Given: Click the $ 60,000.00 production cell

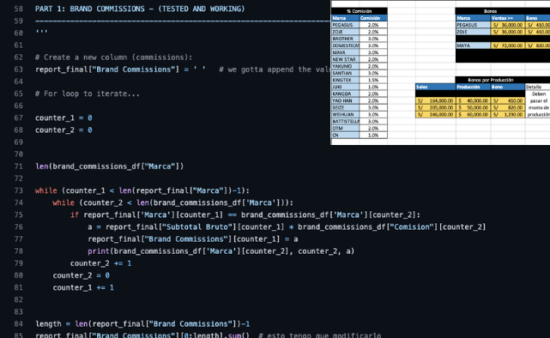Looking at the screenshot, I should (x=473, y=114).
